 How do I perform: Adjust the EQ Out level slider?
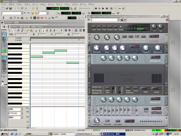pyautogui.click(x=136, y=110)
